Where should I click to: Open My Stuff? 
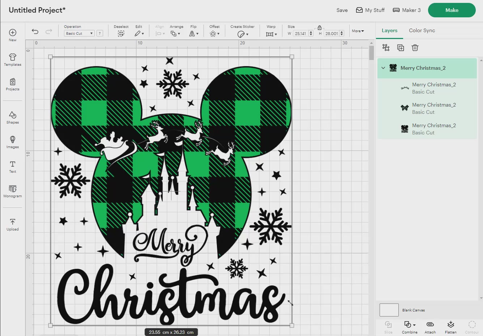370,10
